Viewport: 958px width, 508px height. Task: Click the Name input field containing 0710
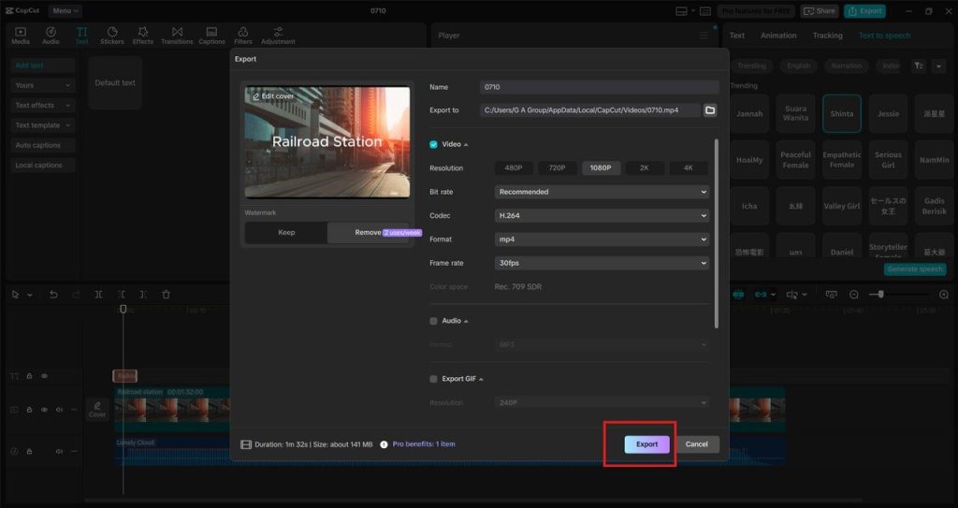(x=599, y=87)
